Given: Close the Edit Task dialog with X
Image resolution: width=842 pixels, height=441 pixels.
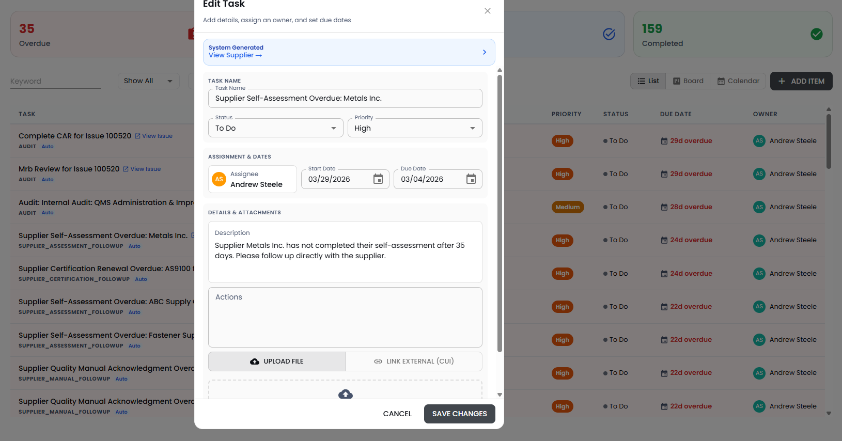Looking at the screenshot, I should pos(487,11).
